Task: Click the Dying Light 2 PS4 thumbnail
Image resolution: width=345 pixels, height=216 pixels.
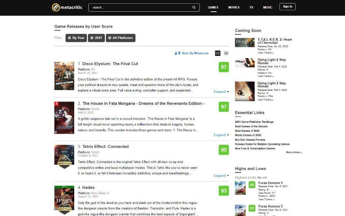Action: tap(245, 91)
